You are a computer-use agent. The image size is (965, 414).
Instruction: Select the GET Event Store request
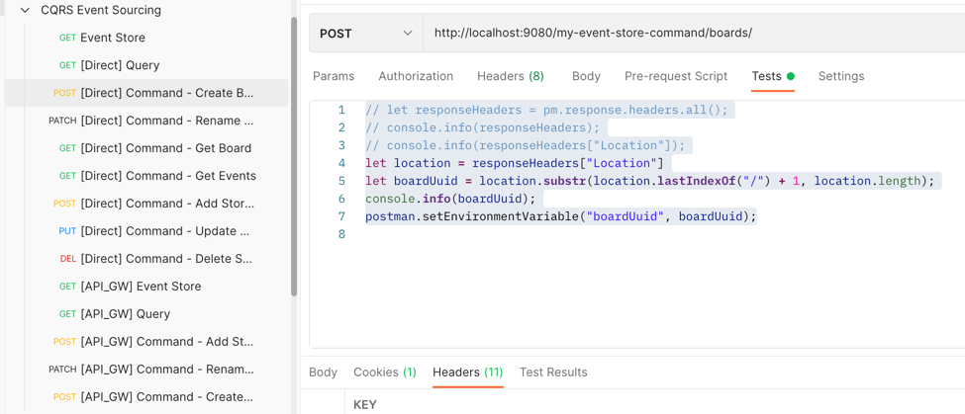click(x=112, y=38)
